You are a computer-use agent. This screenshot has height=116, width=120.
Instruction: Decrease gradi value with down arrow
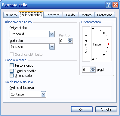[93, 71]
